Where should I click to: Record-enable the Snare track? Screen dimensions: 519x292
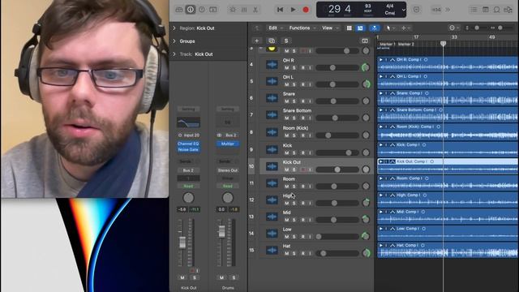tap(302, 101)
